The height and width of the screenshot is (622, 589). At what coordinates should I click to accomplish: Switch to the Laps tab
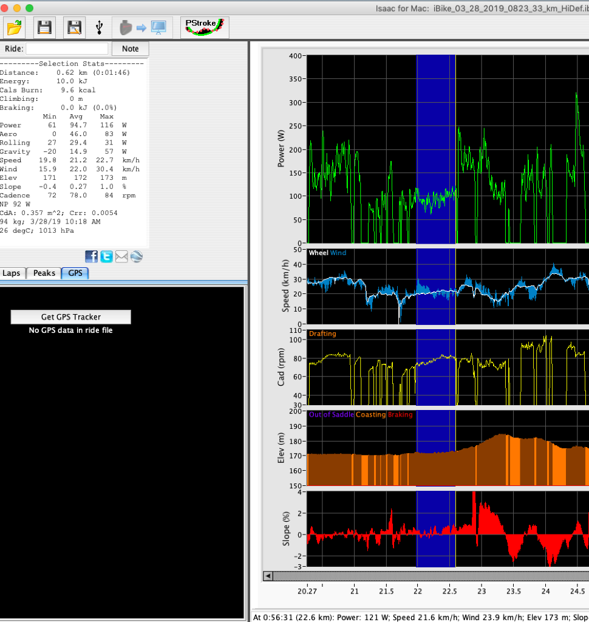tap(12, 273)
